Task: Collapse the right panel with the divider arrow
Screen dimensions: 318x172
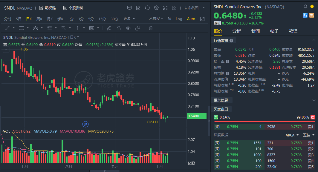Action: (x=209, y=121)
